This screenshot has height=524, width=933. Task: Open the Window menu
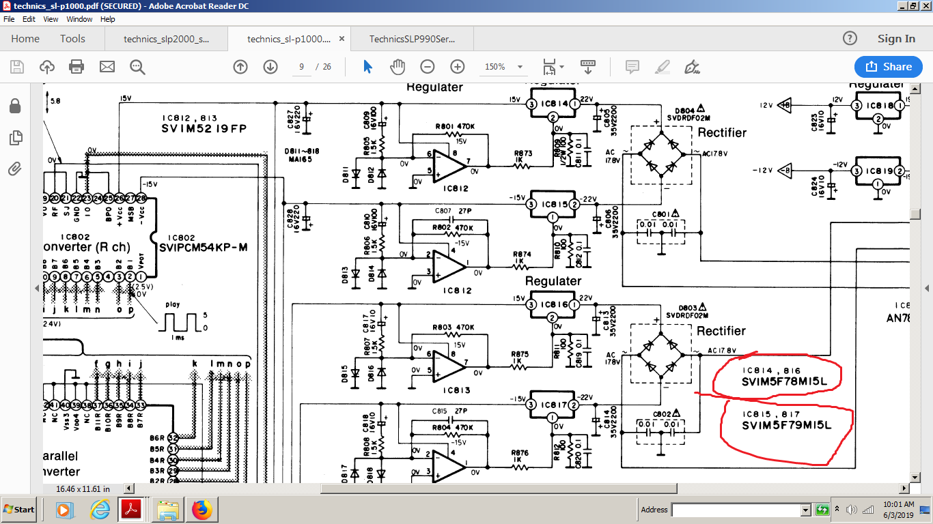[79, 19]
